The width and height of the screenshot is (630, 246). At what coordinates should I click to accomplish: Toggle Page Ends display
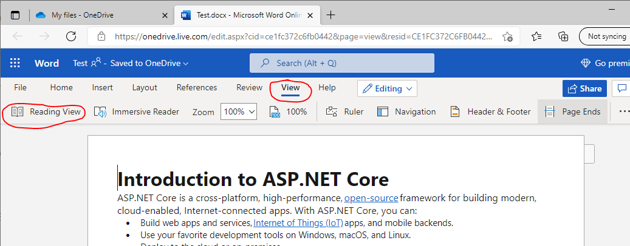572,111
